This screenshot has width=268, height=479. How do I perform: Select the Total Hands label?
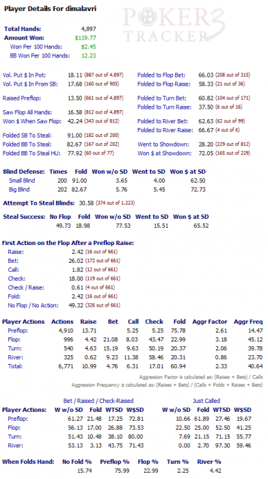23,29
